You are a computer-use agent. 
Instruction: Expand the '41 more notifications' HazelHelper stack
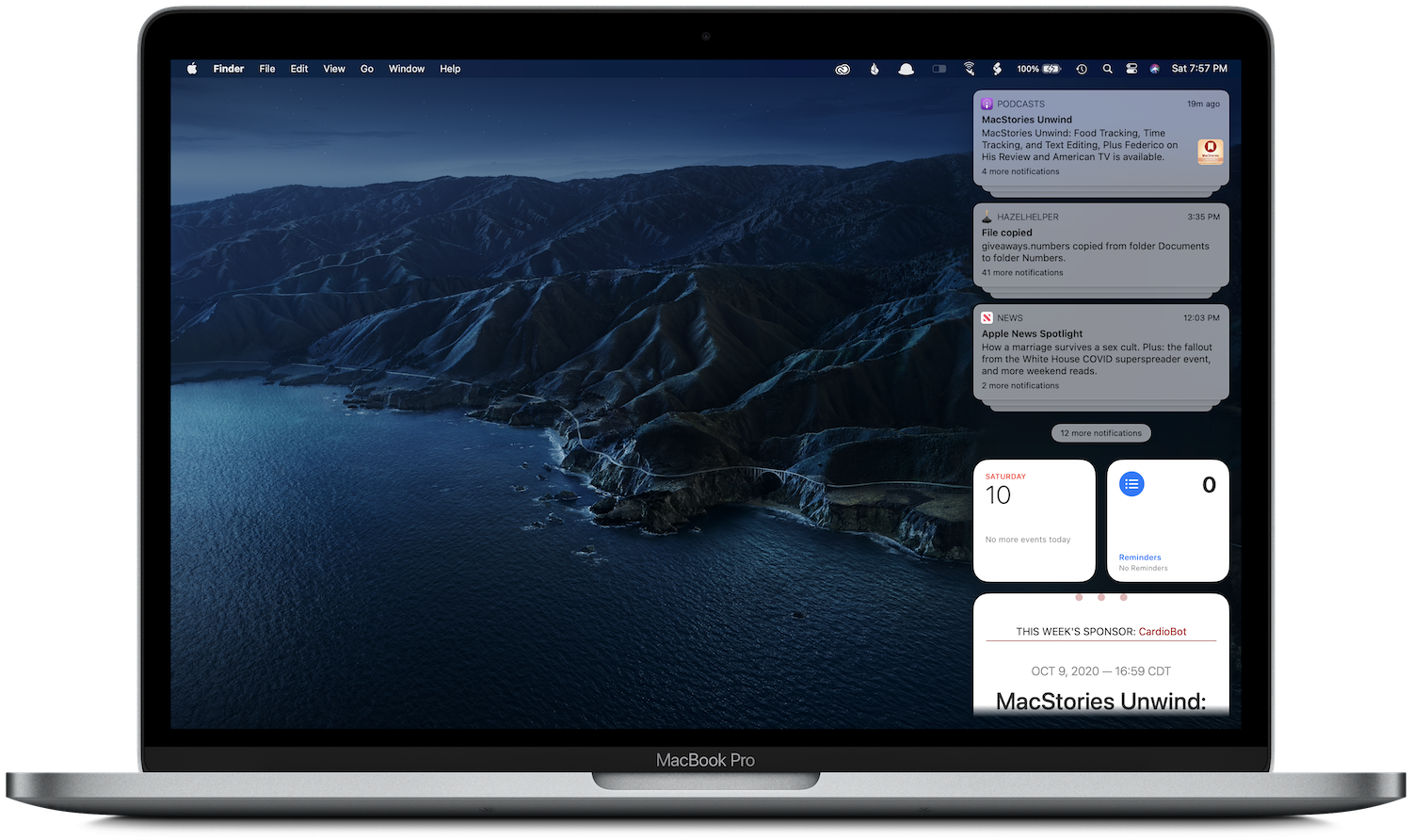[1022, 272]
